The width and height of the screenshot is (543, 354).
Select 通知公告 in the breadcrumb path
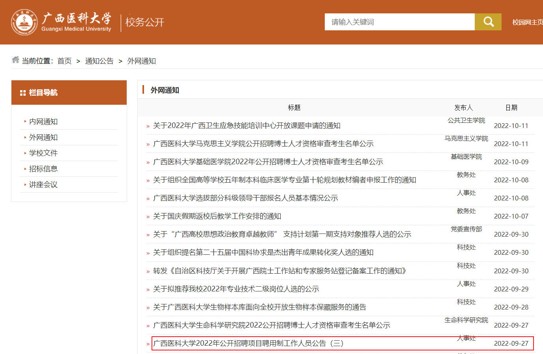point(99,61)
